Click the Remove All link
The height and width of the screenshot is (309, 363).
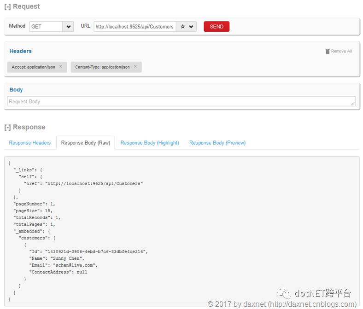click(341, 51)
